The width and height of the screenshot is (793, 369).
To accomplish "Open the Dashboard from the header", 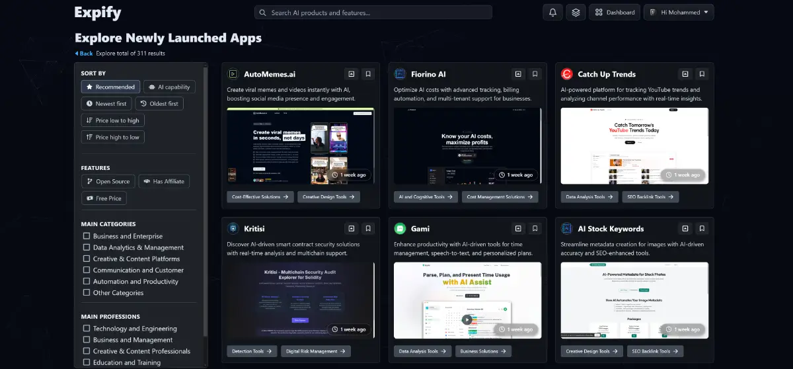I will pyautogui.click(x=615, y=13).
